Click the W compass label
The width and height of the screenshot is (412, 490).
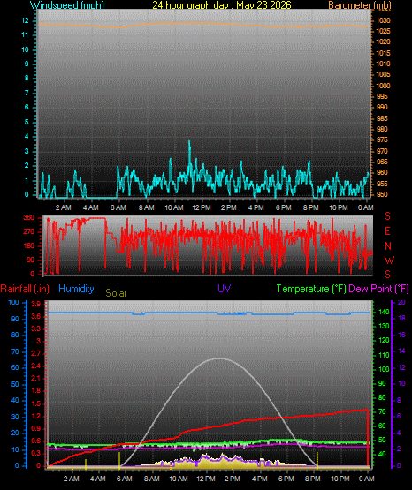(389, 260)
